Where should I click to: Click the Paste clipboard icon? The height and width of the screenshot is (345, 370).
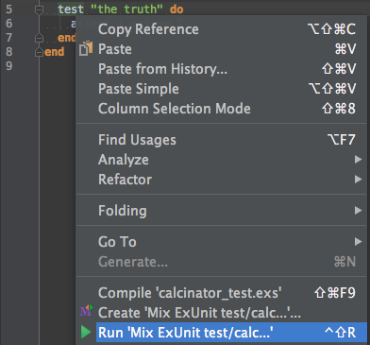pyautogui.click(x=86, y=49)
